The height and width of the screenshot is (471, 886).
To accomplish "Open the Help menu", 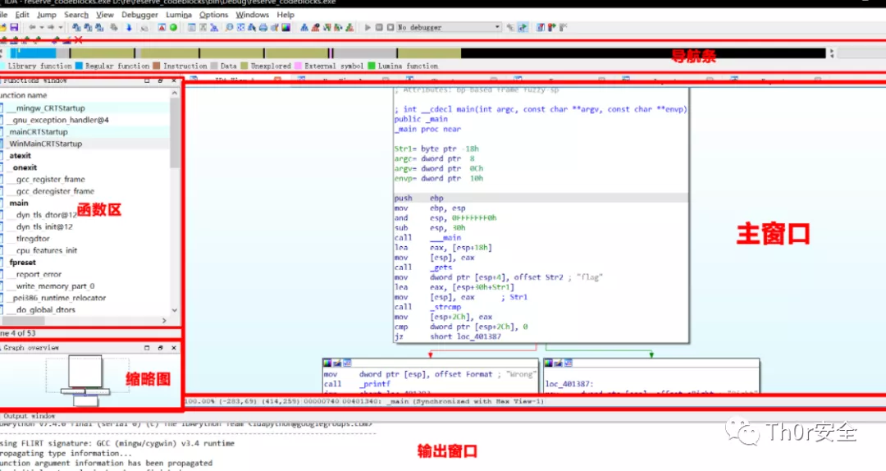I will click(x=285, y=15).
